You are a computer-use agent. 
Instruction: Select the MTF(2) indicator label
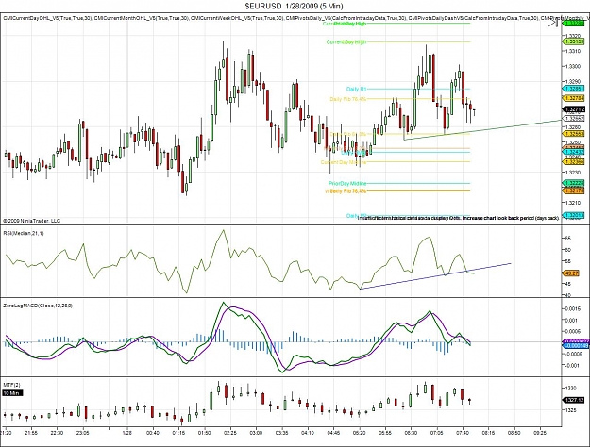click(11, 385)
